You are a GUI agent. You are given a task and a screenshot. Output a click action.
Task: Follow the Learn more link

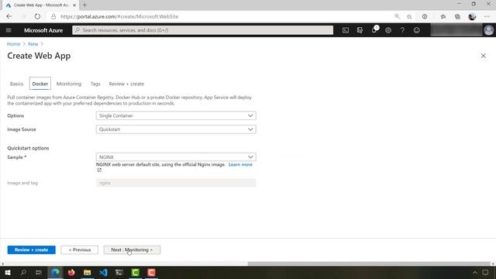[240, 164]
